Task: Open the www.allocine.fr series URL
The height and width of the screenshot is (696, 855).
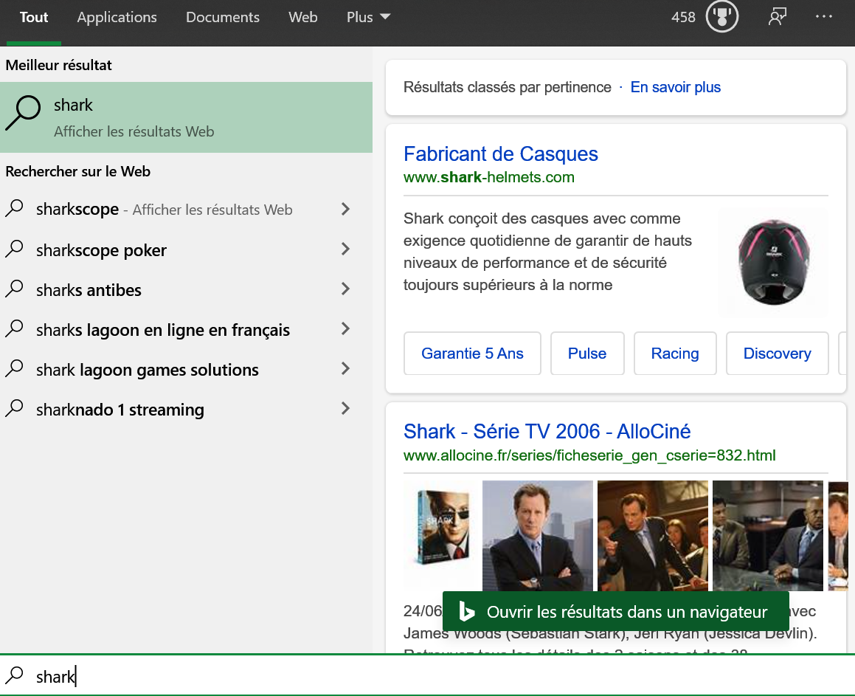Action: [589, 455]
